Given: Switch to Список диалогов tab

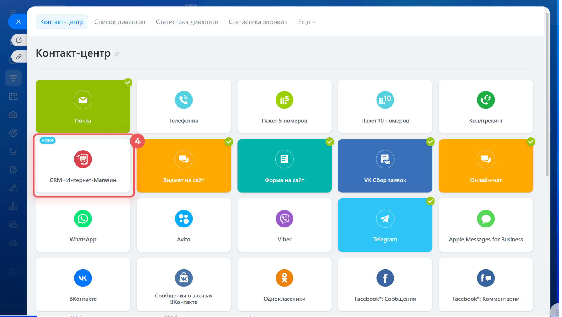Looking at the screenshot, I should [x=120, y=22].
